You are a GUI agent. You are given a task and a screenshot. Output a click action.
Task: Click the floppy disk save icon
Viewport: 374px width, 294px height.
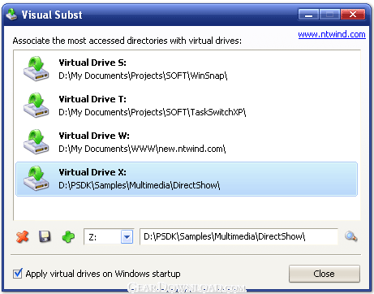(x=45, y=236)
